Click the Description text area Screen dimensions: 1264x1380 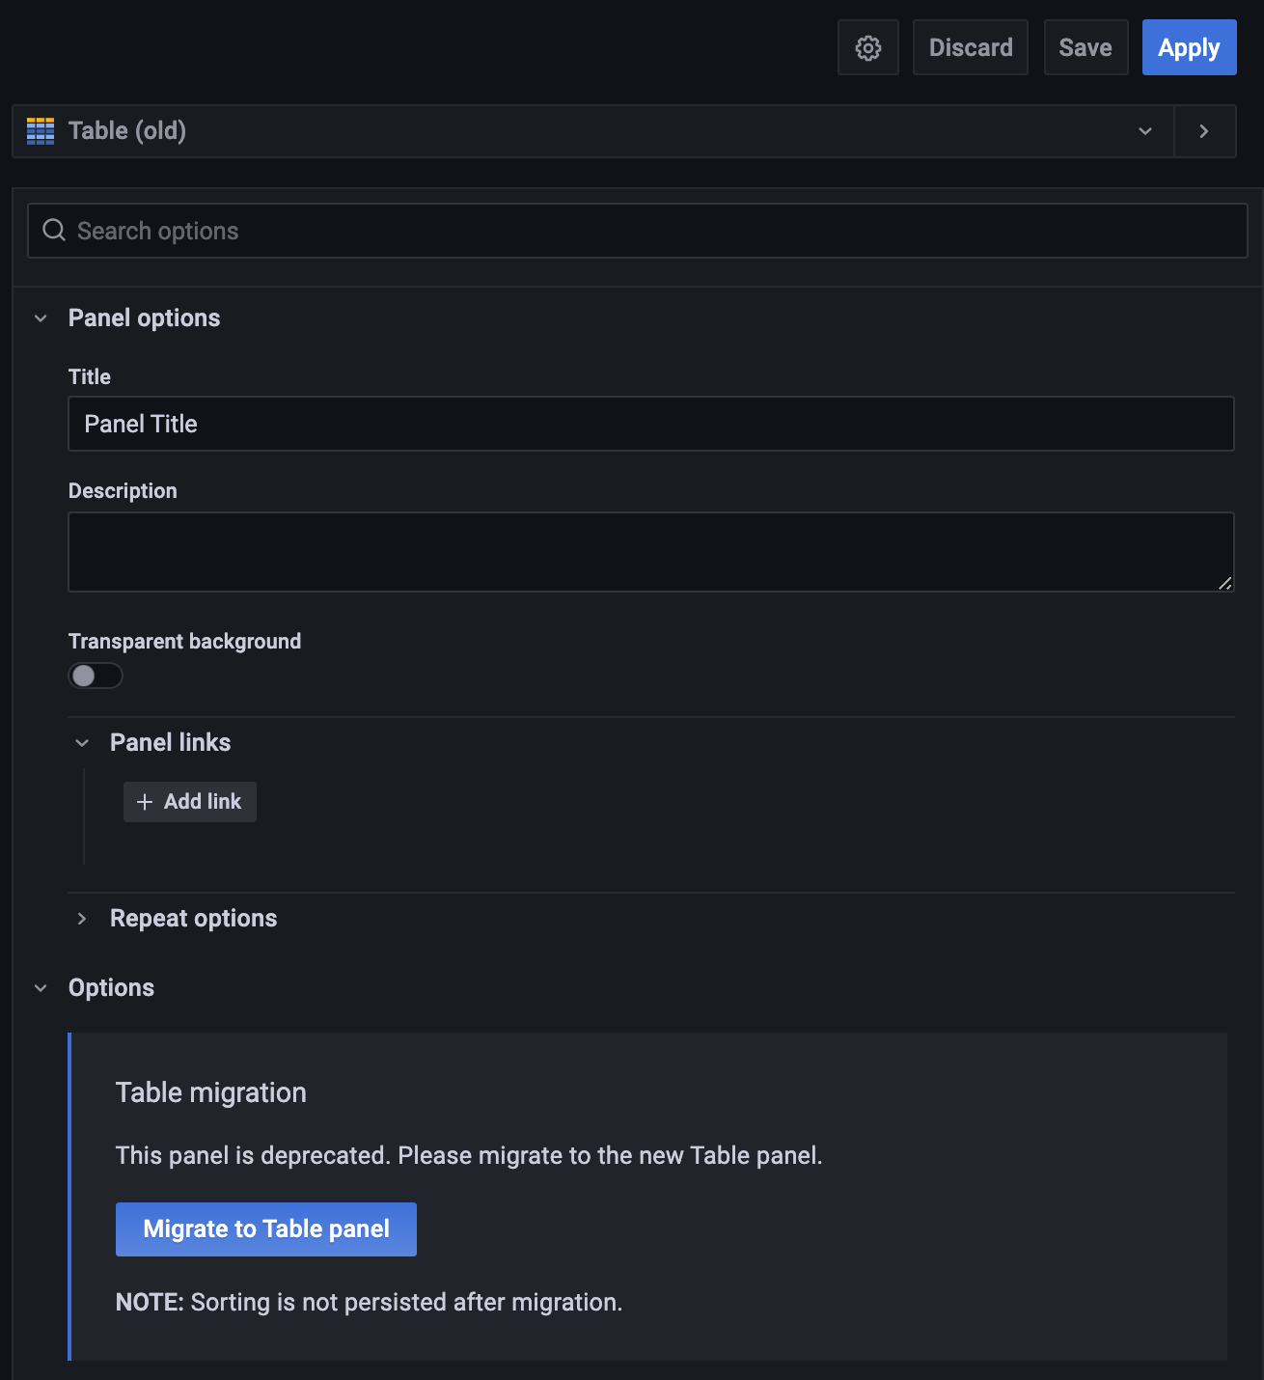[651, 551]
